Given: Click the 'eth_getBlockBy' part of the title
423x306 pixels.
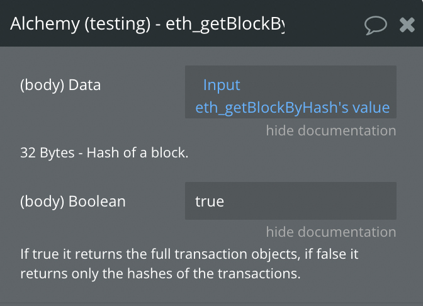Looking at the screenshot, I should pos(225,24).
